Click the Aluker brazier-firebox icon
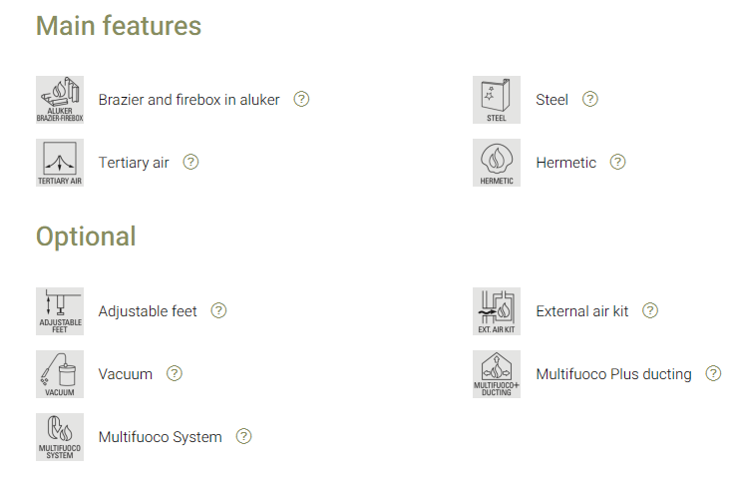The image size is (741, 480). (60, 100)
